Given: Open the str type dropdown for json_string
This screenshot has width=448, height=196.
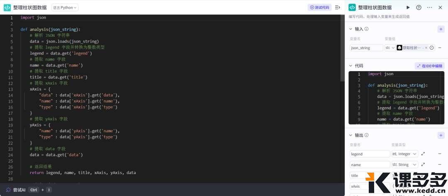Looking at the screenshot, I should tap(390, 48).
